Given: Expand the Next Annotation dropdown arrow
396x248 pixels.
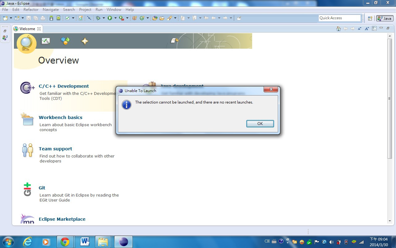Looking at the screenshot, I should pos(188,18).
